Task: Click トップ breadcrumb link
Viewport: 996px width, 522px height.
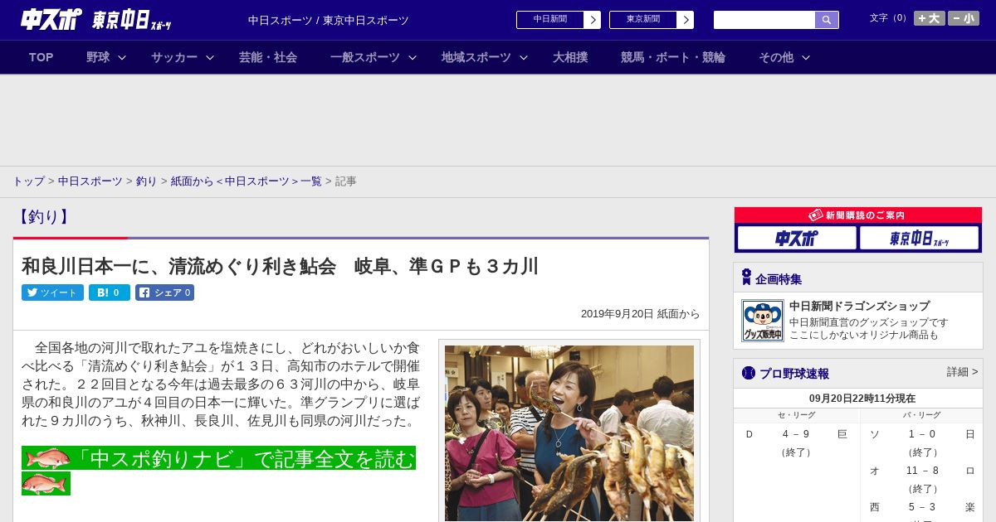Action: pyautogui.click(x=28, y=181)
